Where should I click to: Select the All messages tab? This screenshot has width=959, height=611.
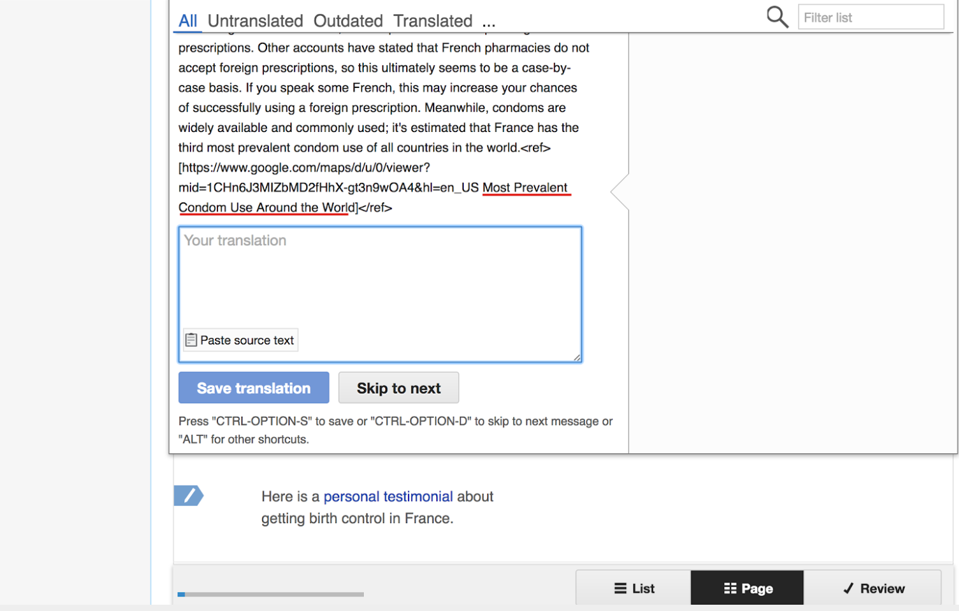coord(187,21)
